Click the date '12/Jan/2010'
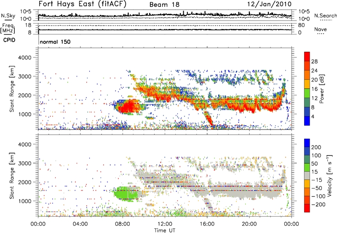 tap(270, 4)
